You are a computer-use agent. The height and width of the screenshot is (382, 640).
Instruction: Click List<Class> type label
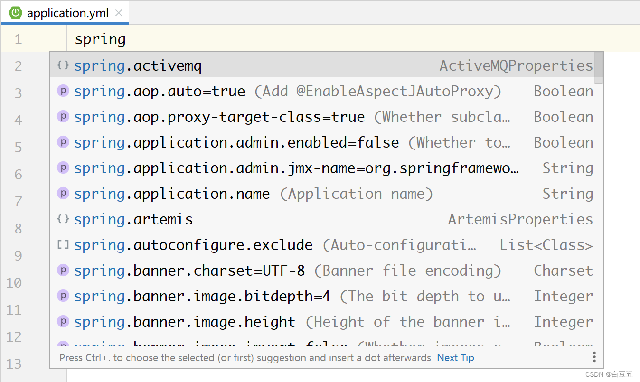(546, 245)
